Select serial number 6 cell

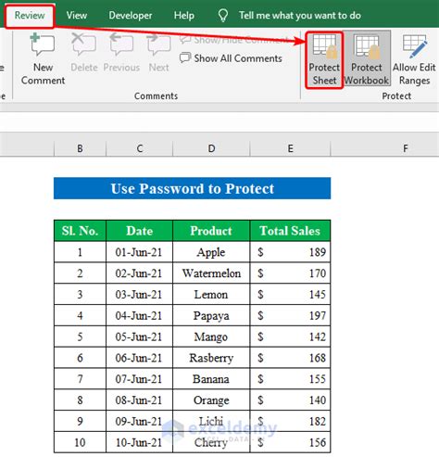[80, 358]
